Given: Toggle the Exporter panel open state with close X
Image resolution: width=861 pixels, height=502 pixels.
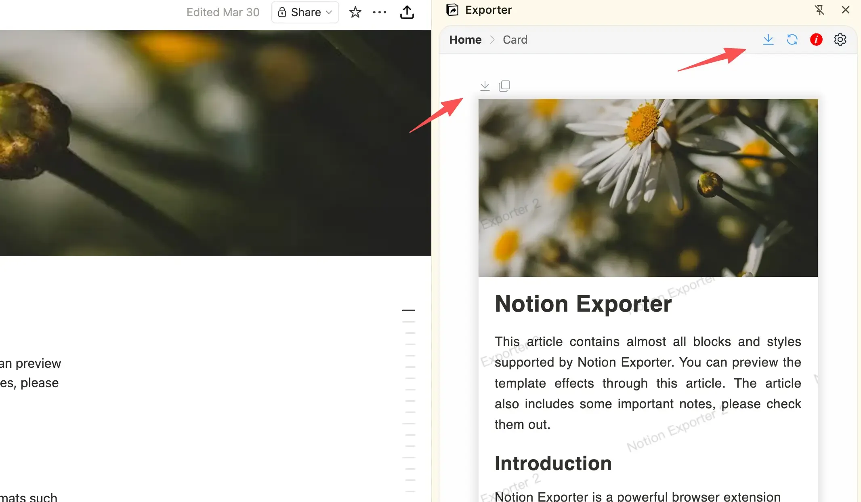Looking at the screenshot, I should click(845, 10).
